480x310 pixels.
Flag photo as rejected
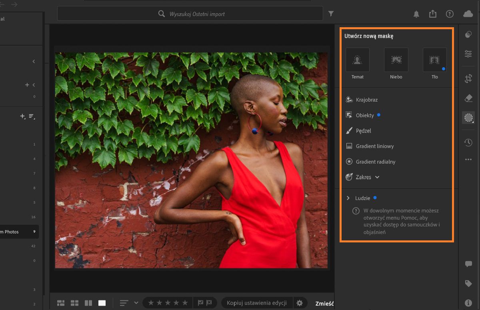210,303
